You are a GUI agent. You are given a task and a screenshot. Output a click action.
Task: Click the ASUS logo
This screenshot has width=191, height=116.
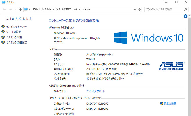[172, 66]
